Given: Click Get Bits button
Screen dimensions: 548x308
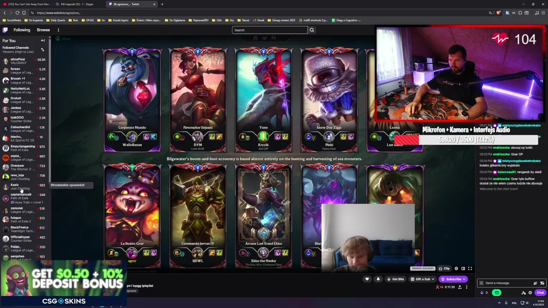Looking at the screenshot, I should click(396, 279).
